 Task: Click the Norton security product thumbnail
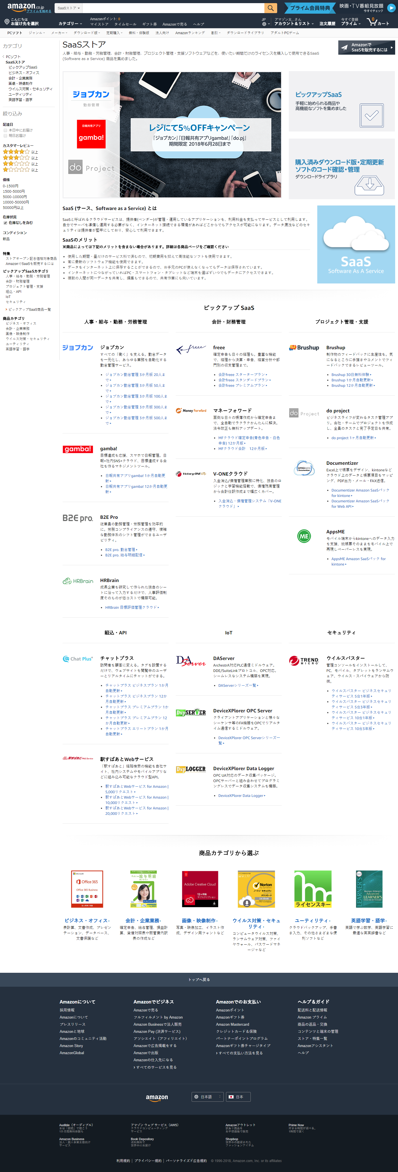coord(256,889)
